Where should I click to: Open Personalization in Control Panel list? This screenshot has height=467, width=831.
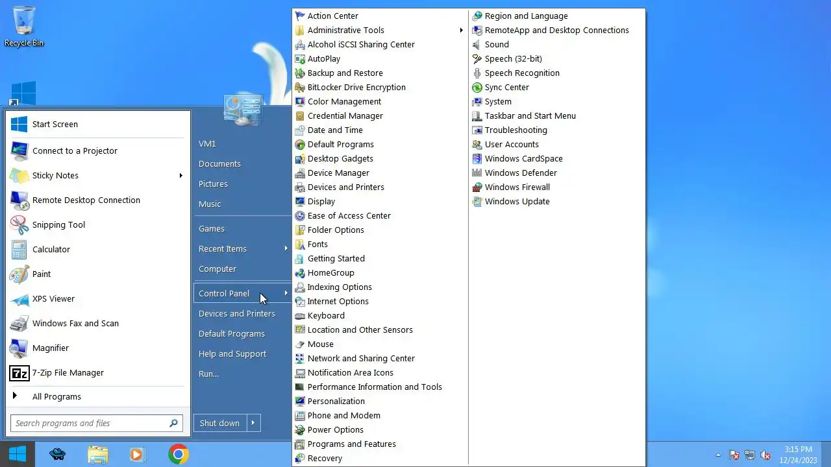click(x=336, y=401)
